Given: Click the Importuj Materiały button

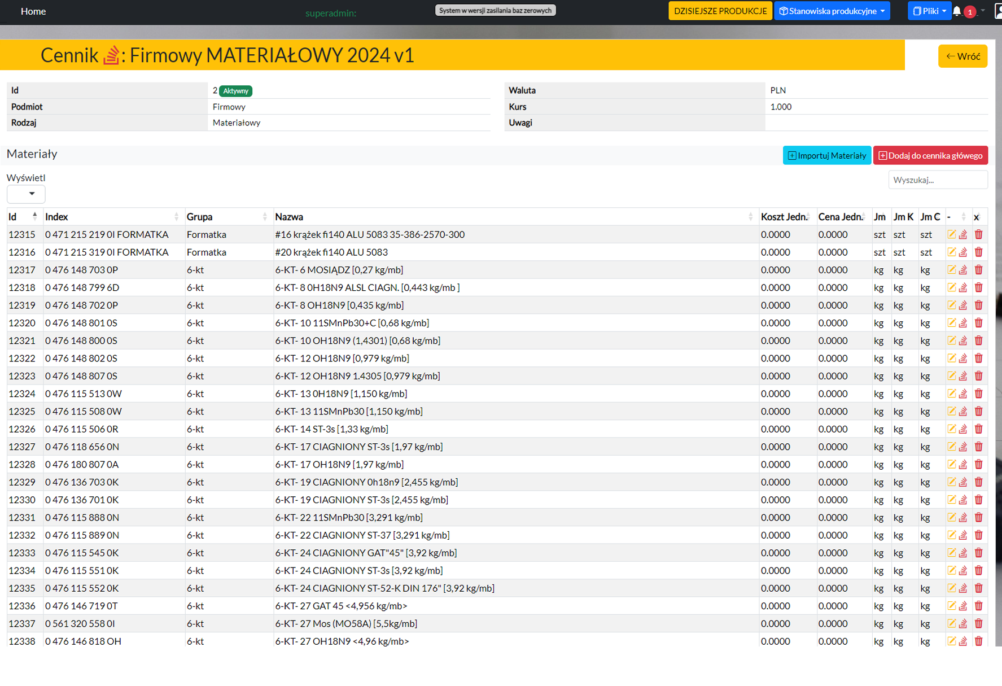Looking at the screenshot, I should pos(826,156).
